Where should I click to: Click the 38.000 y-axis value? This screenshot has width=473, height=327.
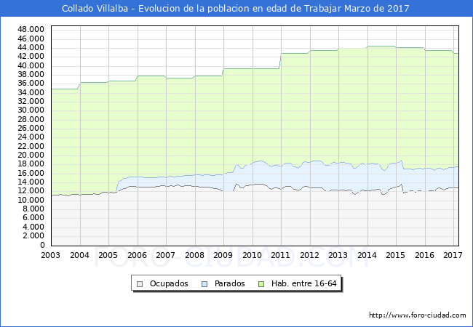tap(31, 74)
